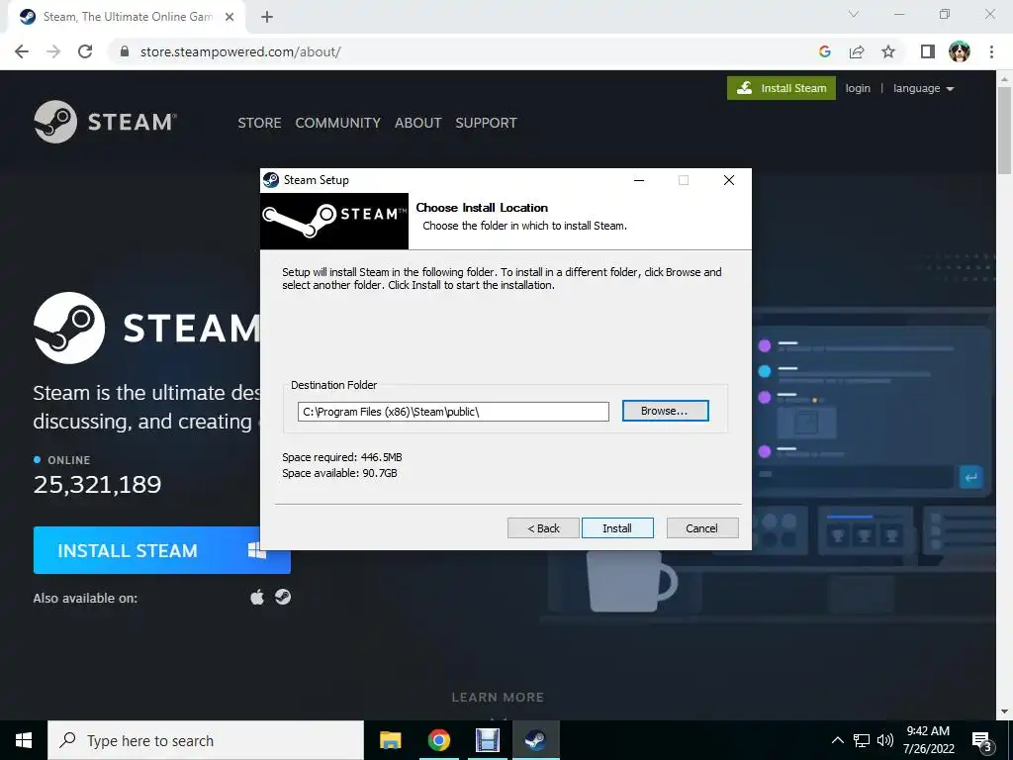Open the taskbar clock and date
The width and height of the screenshot is (1013, 760).
coord(928,740)
